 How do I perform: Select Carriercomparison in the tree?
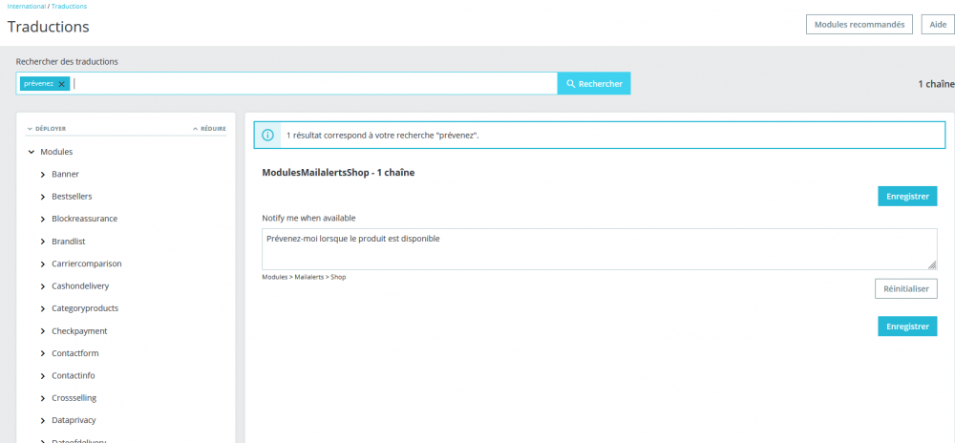click(x=87, y=264)
